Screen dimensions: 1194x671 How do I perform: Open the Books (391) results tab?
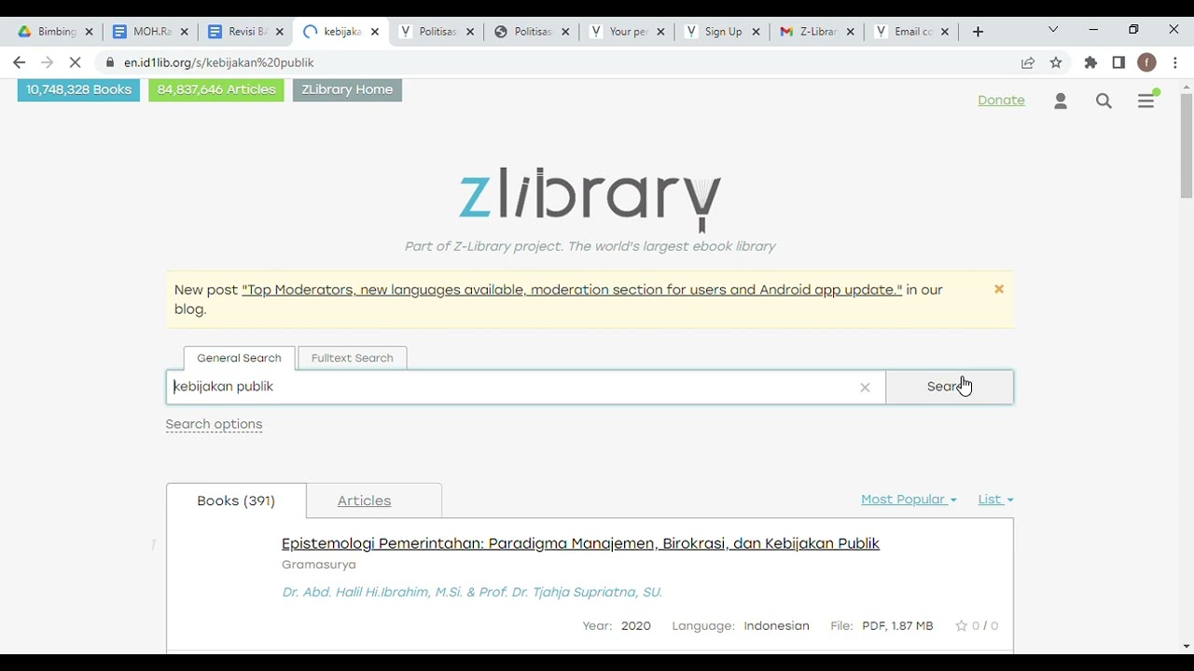pyautogui.click(x=236, y=500)
